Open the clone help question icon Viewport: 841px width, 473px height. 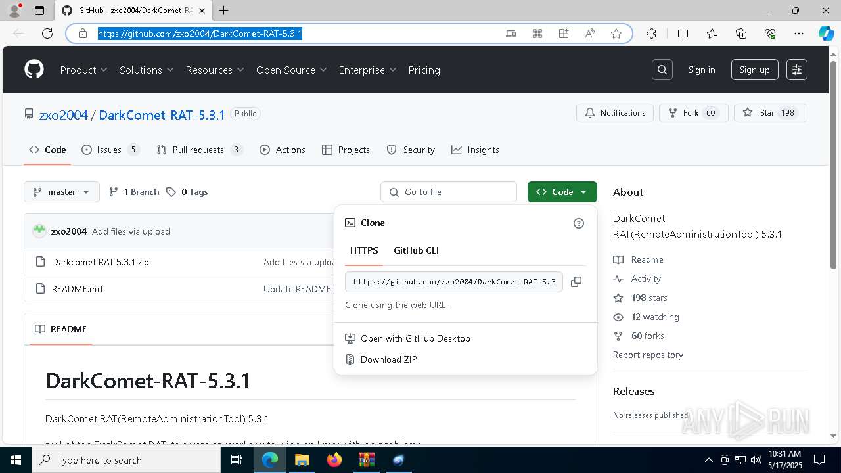click(579, 223)
